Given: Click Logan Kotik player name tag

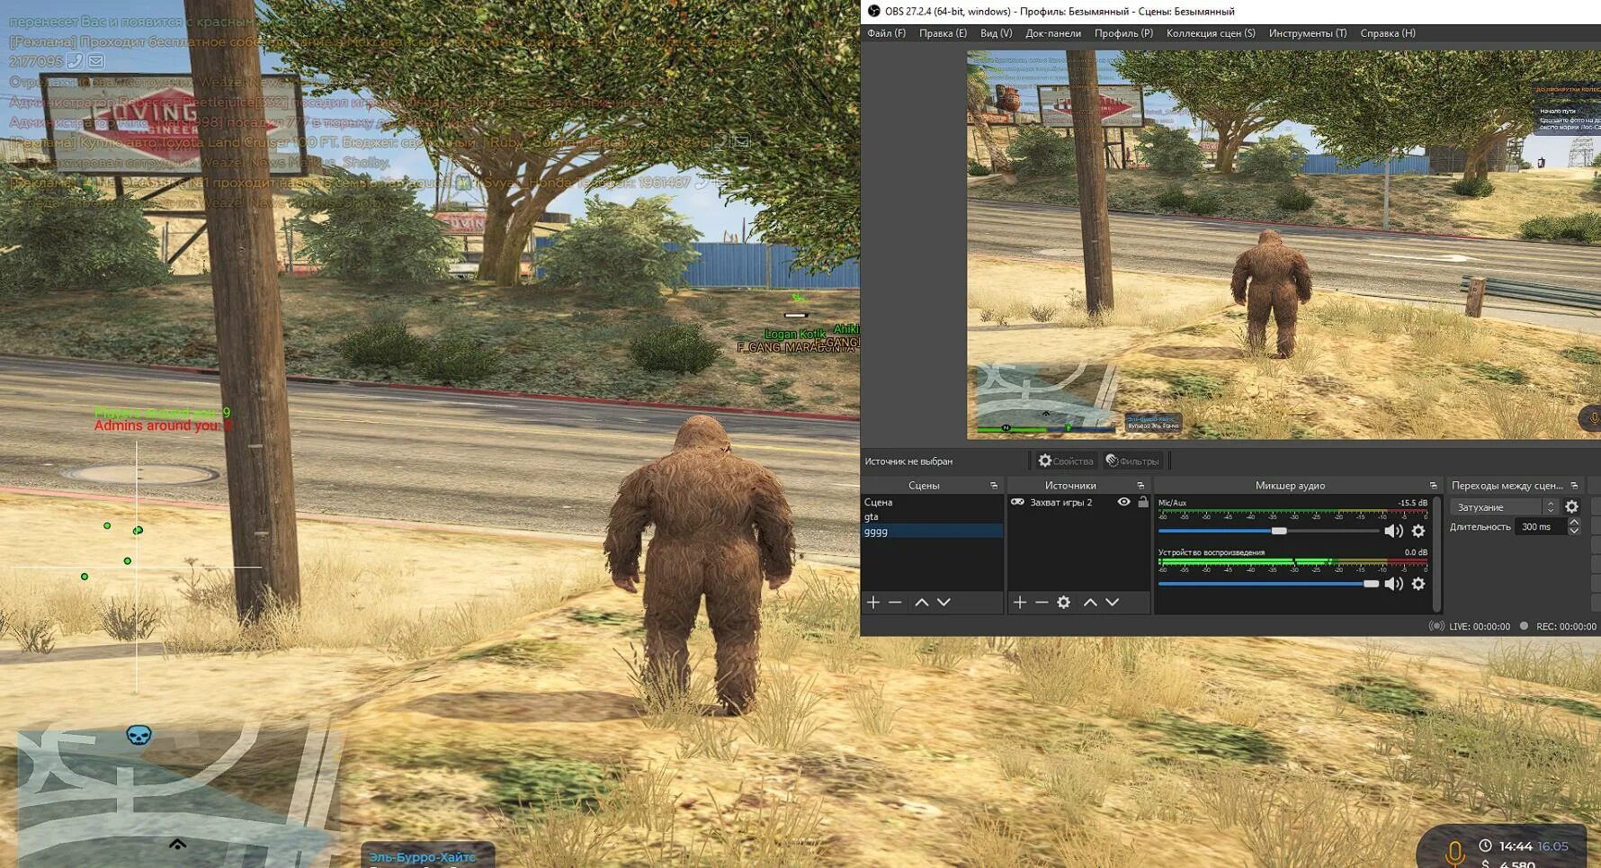Looking at the screenshot, I should click(795, 334).
